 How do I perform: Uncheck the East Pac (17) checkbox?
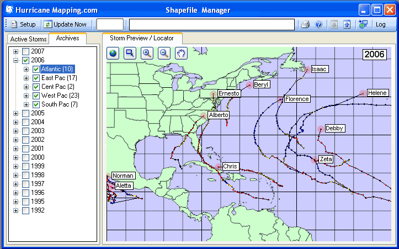pos(36,78)
